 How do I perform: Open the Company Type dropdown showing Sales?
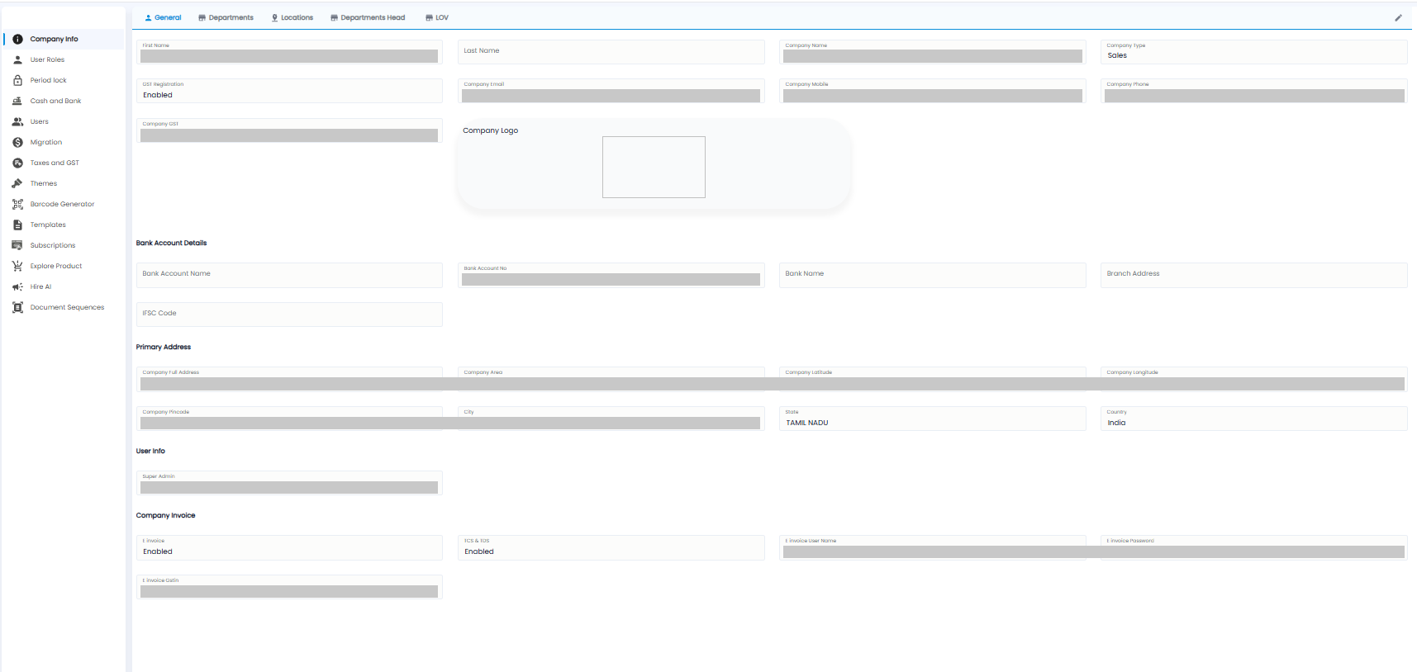[1253, 52]
